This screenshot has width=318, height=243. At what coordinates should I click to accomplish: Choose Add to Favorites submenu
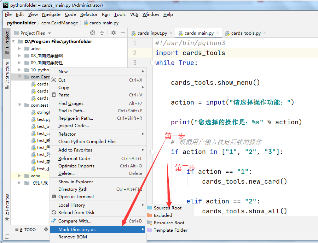98,150
